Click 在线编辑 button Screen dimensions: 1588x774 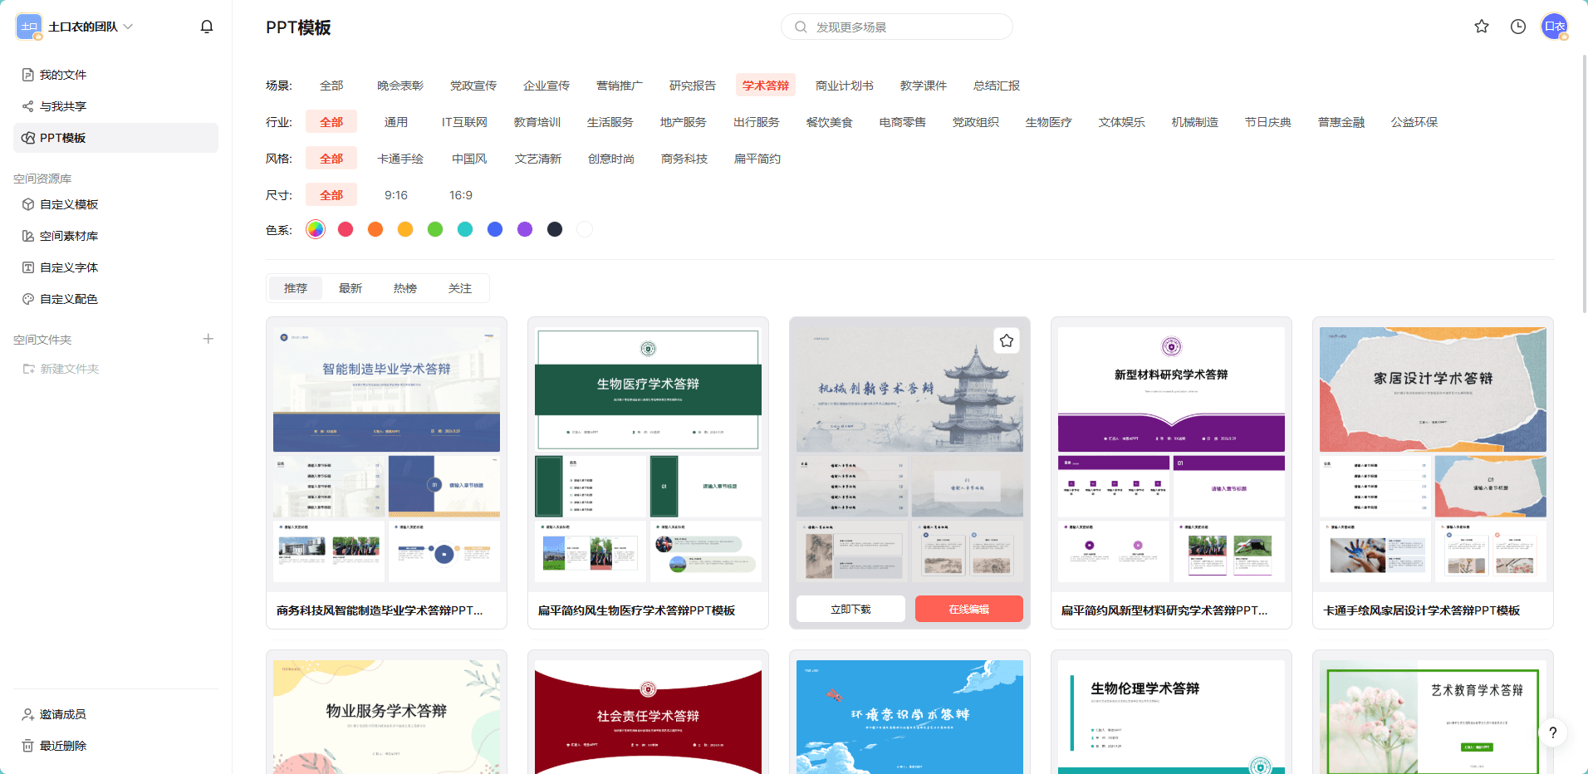point(969,609)
